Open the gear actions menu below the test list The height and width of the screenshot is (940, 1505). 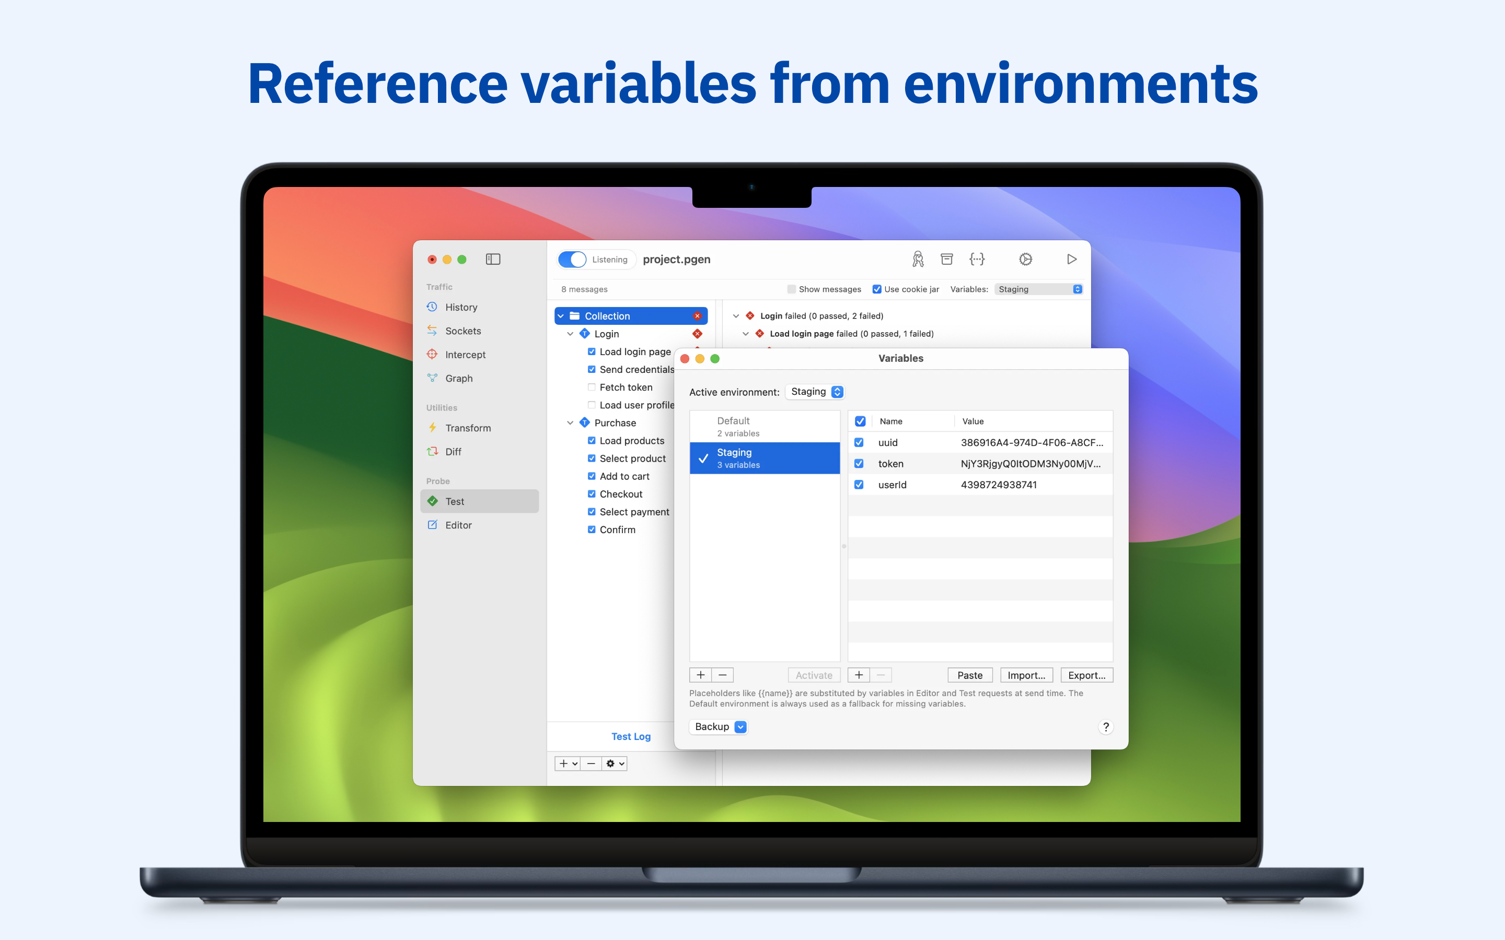[615, 763]
